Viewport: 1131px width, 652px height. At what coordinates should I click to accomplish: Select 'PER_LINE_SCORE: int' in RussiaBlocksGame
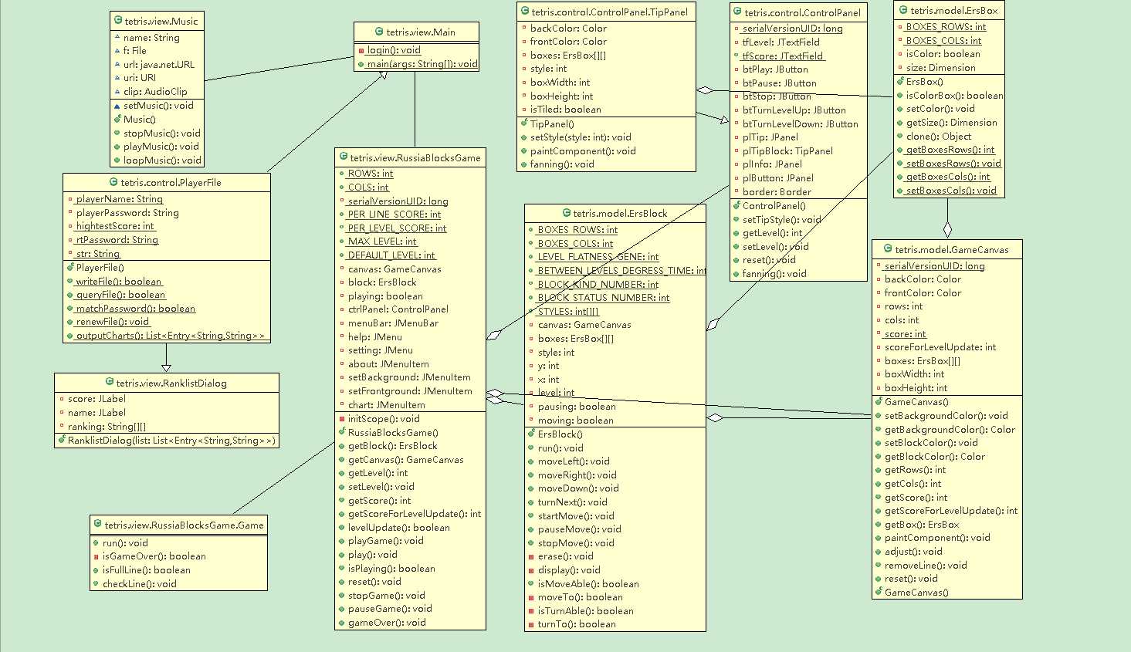(394, 215)
